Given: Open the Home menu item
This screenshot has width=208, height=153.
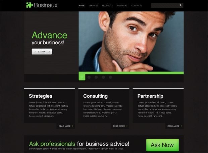Looking at the screenshot, I should pyautogui.click(x=82, y=6).
